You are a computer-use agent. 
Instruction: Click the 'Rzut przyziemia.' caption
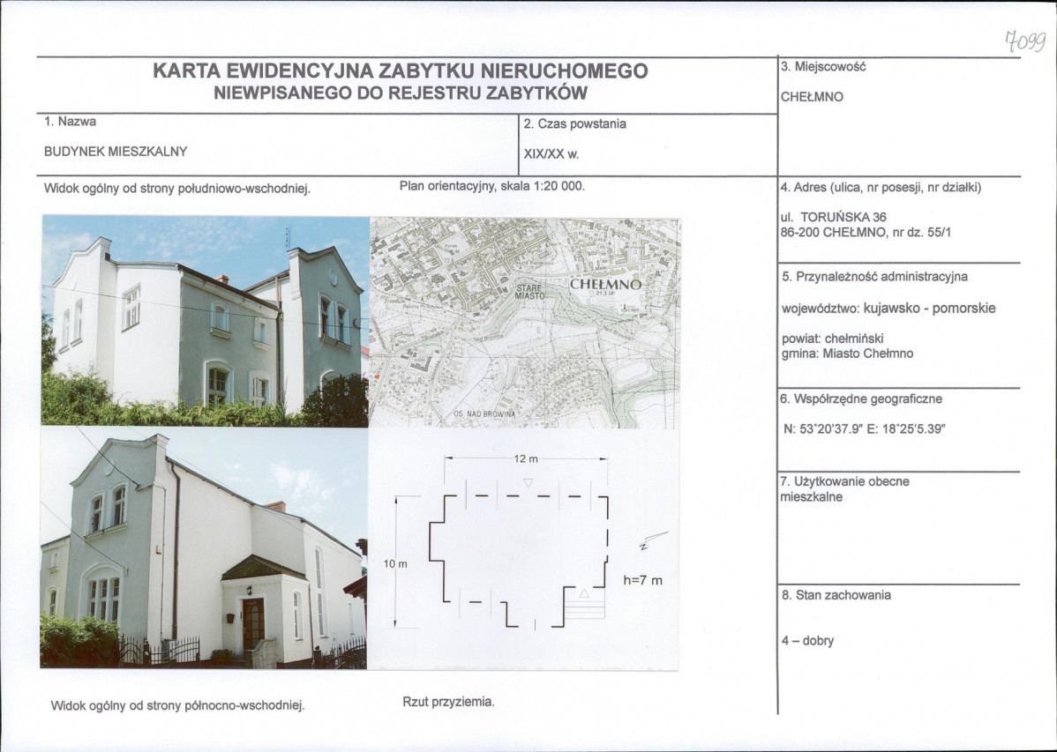click(448, 703)
